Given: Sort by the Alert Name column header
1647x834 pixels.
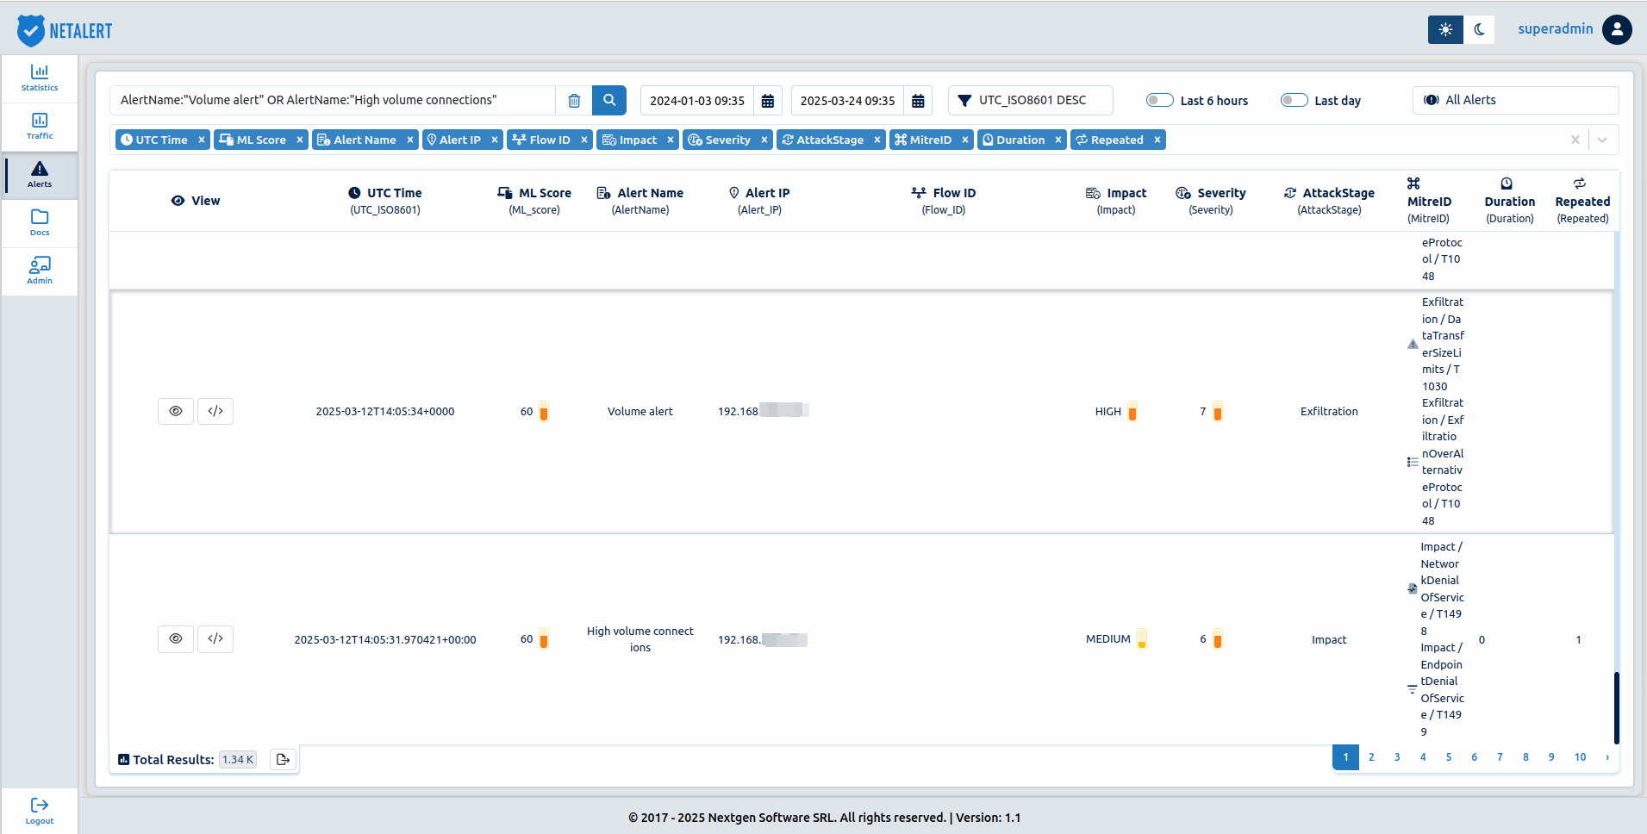Looking at the screenshot, I should pos(640,201).
